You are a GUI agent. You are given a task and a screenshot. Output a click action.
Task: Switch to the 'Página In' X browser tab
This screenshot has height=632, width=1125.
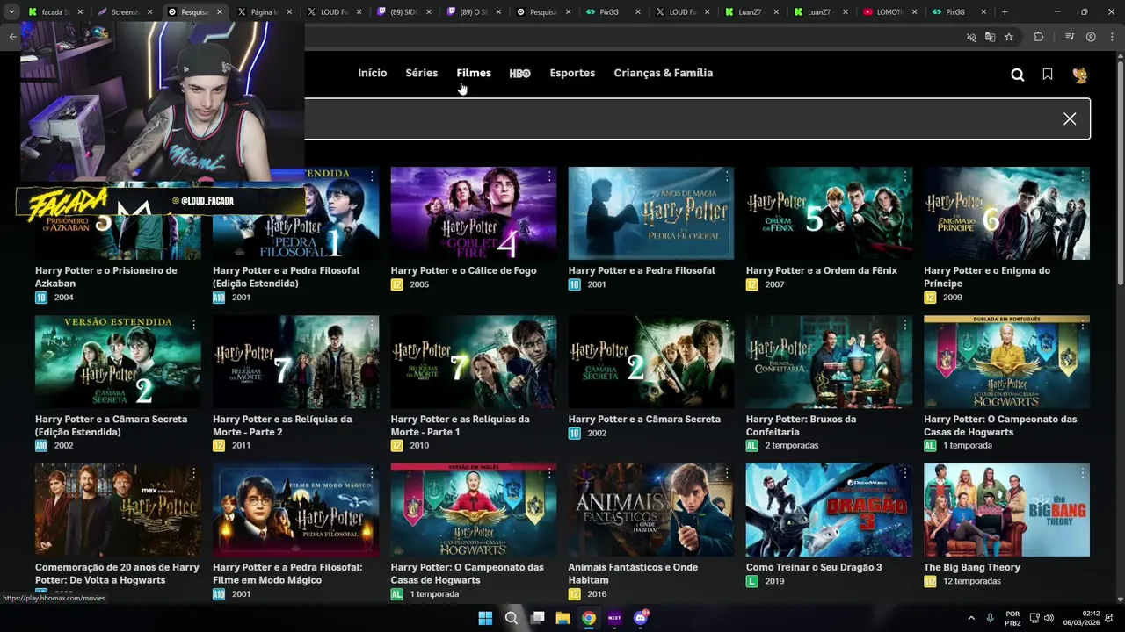(x=264, y=12)
